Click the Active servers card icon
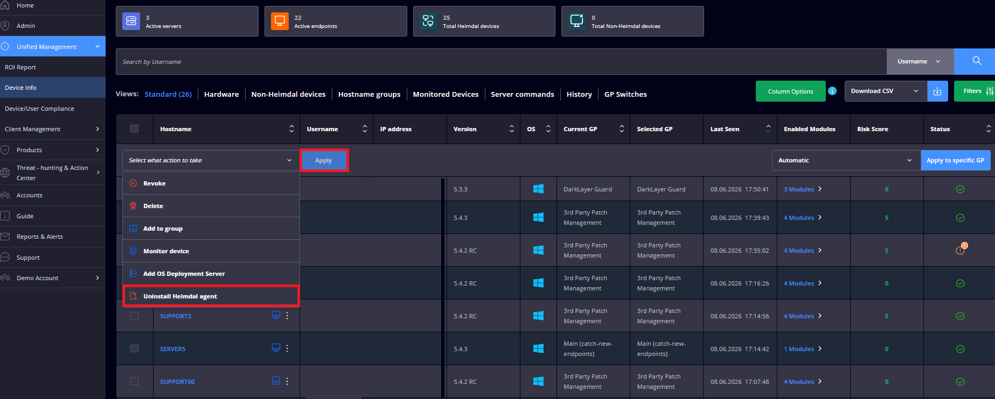The width and height of the screenshot is (995, 399). 131,22
